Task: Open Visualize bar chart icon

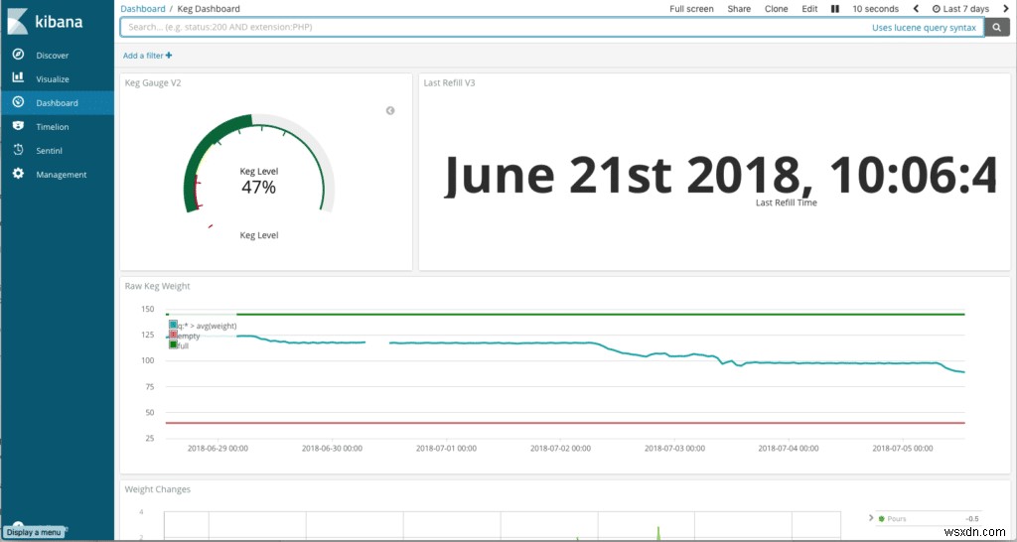Action: pyautogui.click(x=18, y=78)
